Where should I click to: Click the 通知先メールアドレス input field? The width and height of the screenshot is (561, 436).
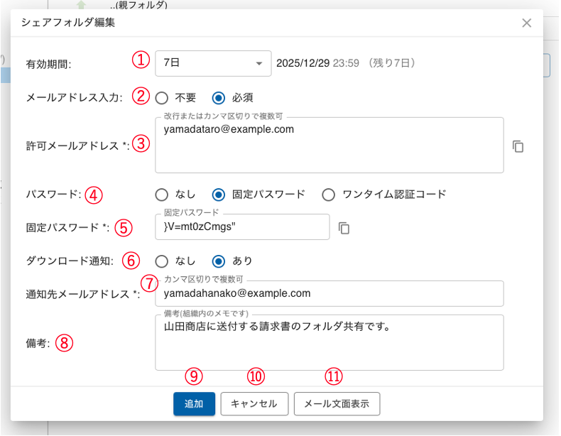click(329, 293)
